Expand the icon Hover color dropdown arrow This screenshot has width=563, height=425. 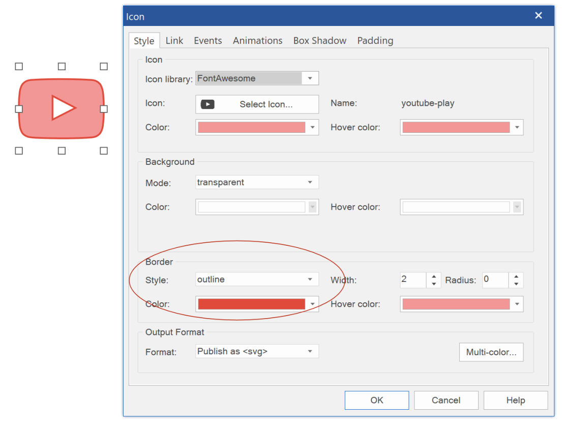517,127
